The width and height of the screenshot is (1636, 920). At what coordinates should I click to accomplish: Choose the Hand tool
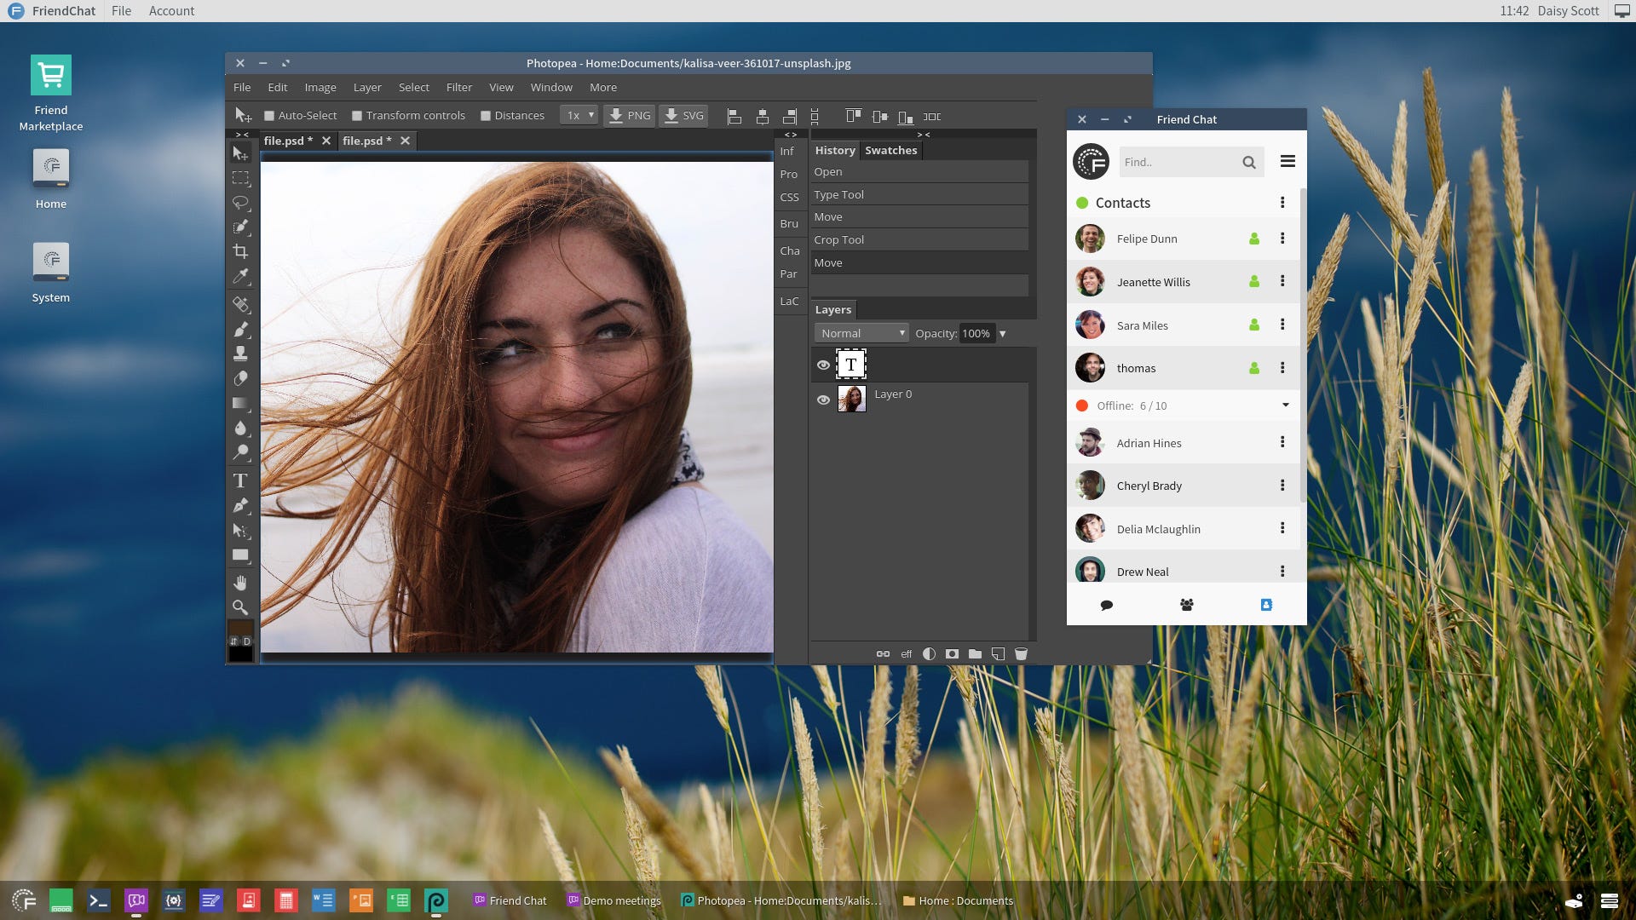click(240, 583)
